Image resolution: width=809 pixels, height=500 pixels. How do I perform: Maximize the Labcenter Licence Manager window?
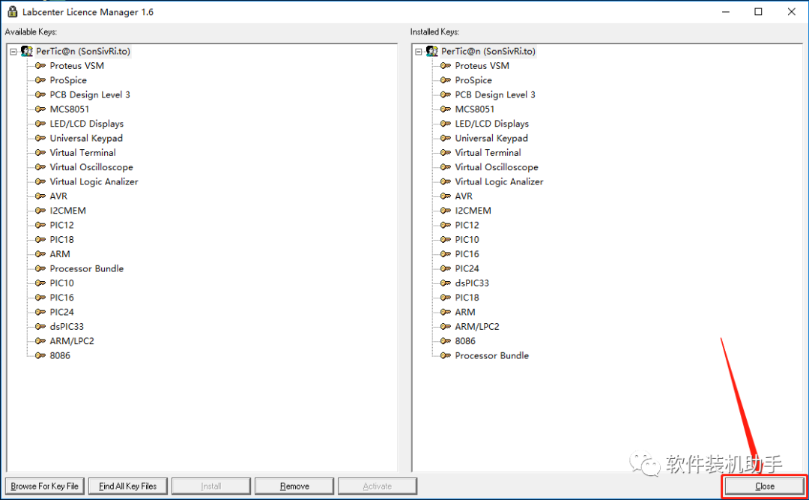tap(758, 11)
